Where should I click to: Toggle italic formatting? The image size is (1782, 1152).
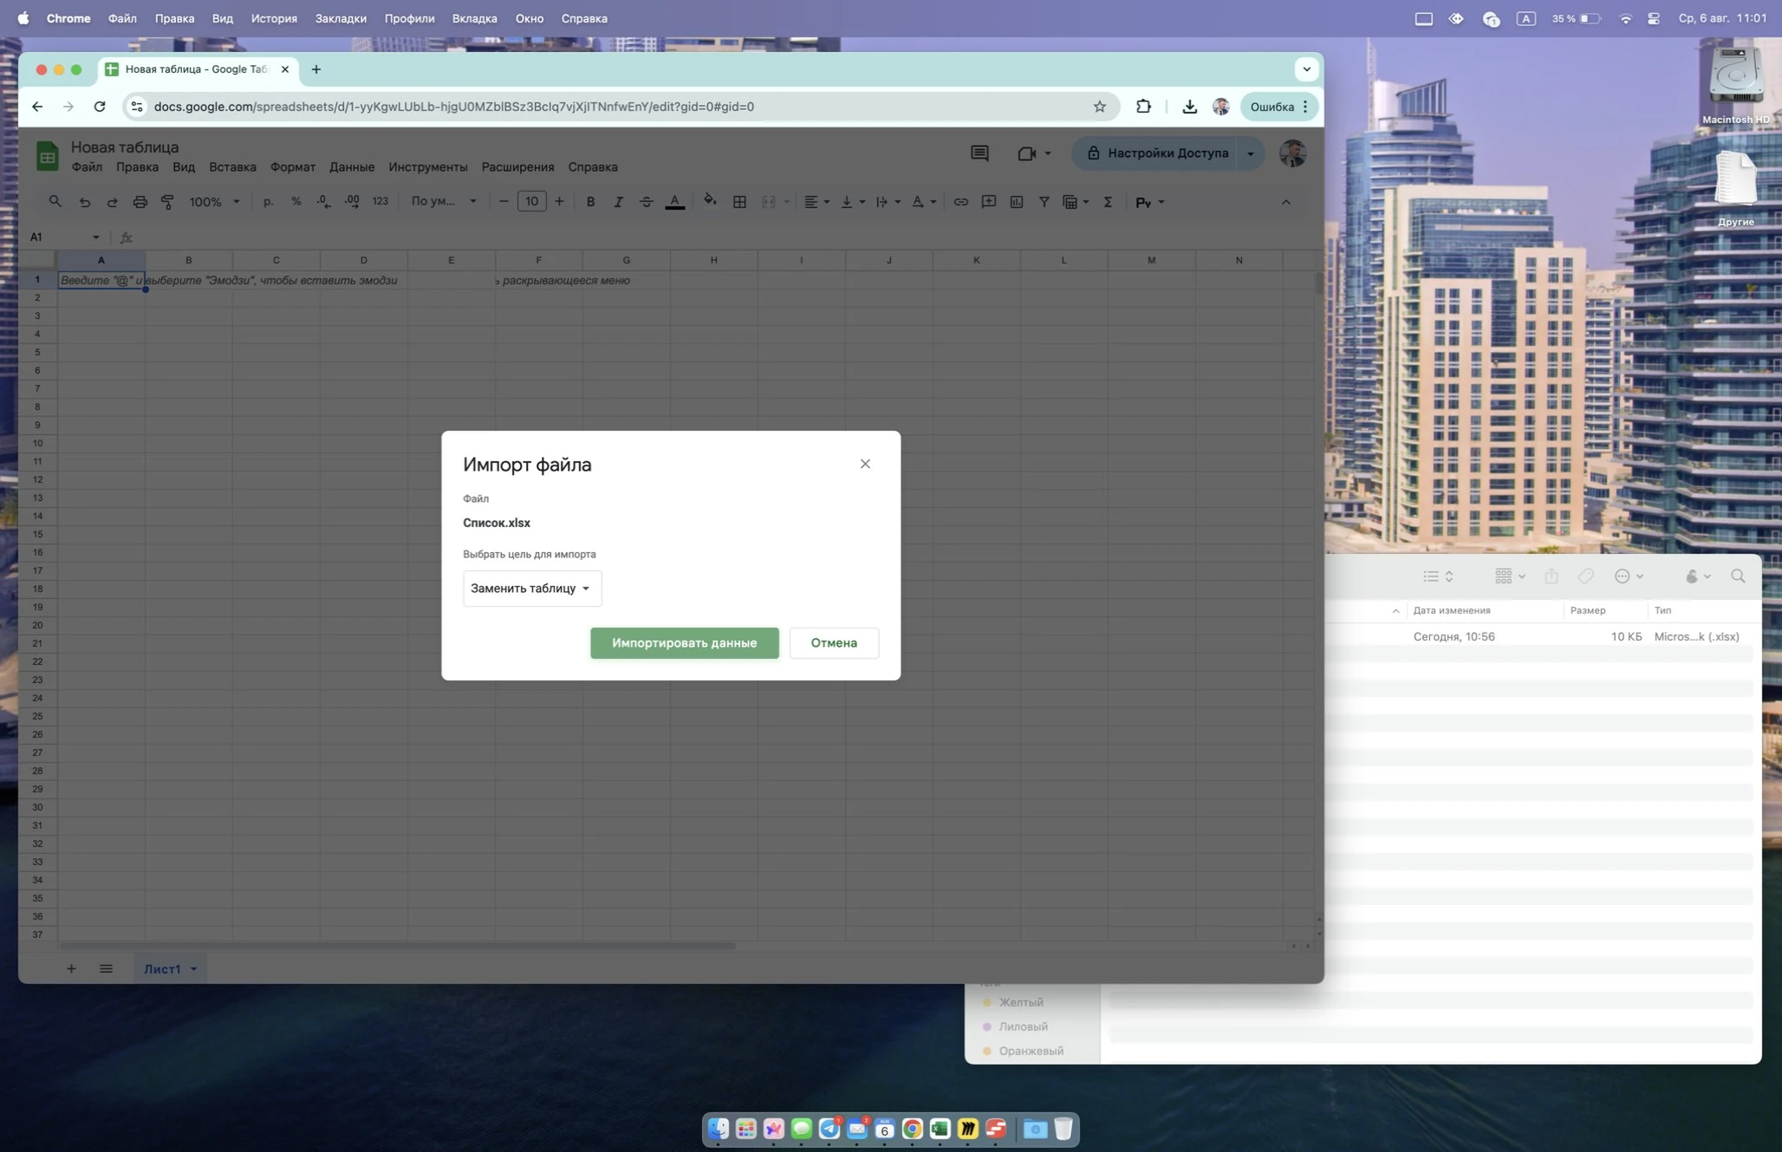[x=619, y=201]
